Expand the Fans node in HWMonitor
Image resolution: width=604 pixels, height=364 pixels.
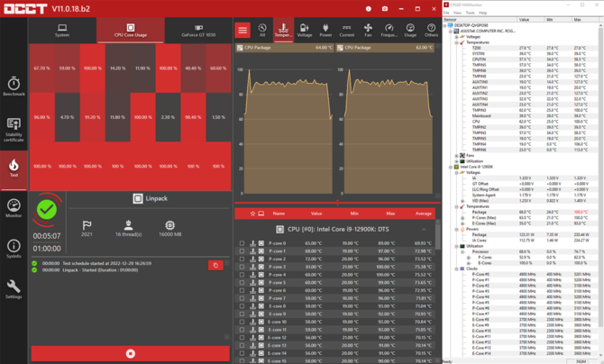[x=456, y=156]
